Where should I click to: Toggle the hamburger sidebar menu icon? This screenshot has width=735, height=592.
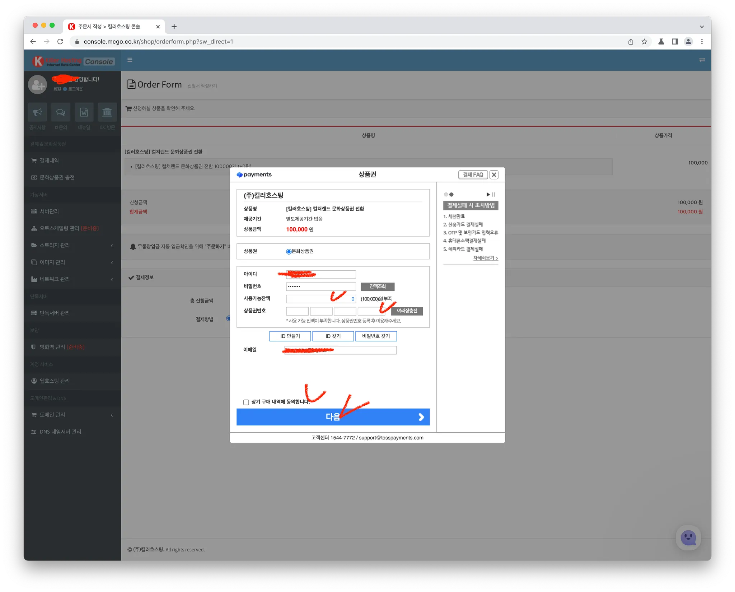coord(130,60)
